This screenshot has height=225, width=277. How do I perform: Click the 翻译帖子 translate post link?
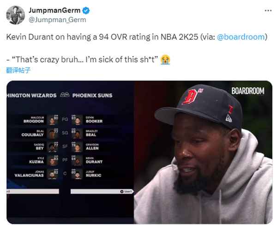click(18, 70)
